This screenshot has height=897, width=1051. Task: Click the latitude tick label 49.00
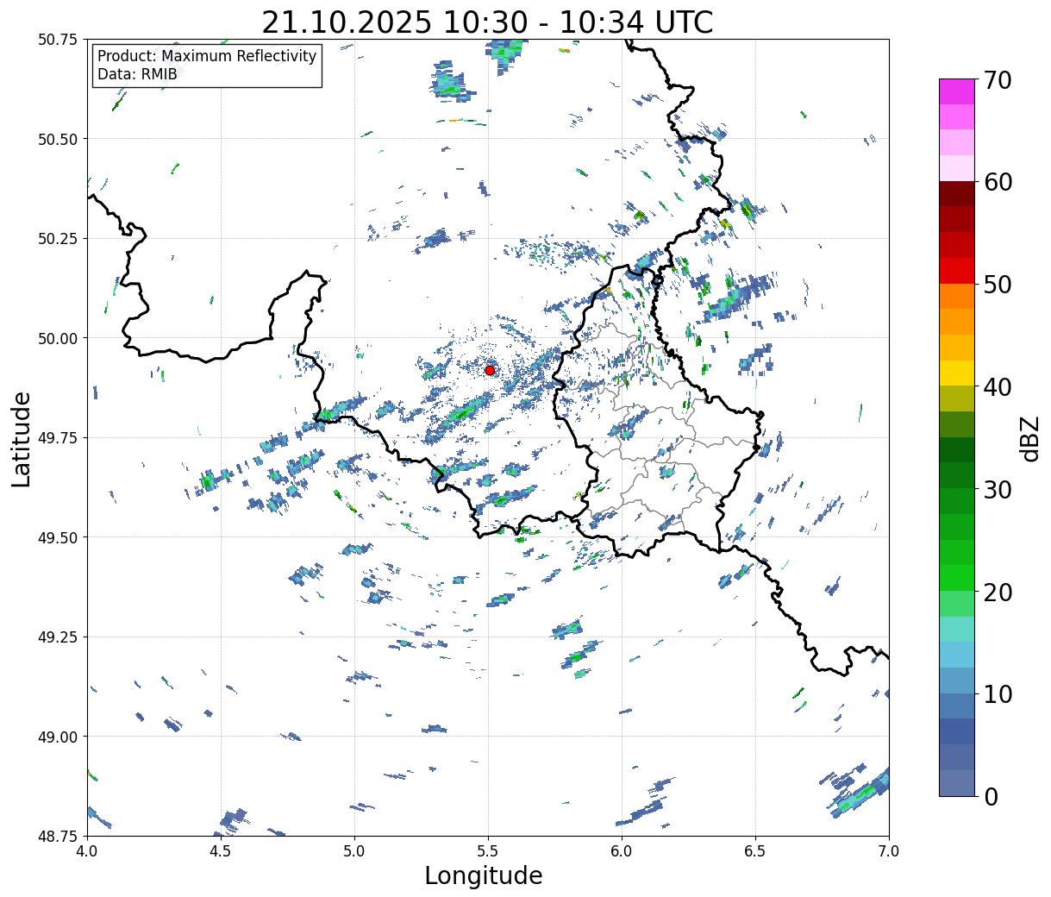[57, 737]
